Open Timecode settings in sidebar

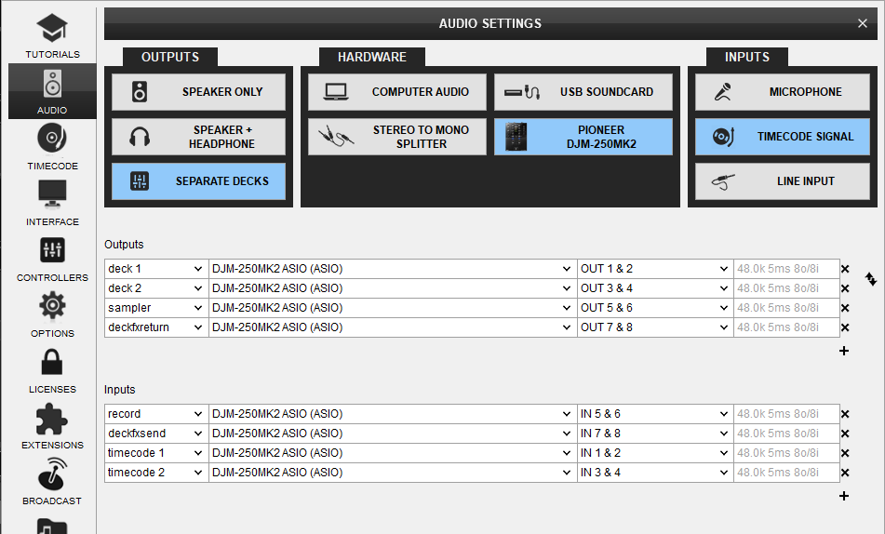pos(52,147)
